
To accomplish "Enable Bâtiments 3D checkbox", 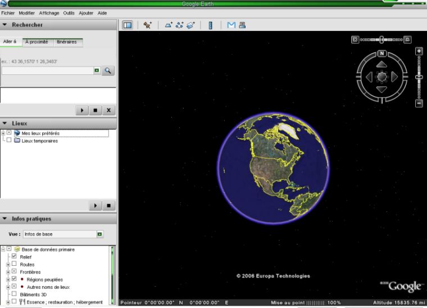I will (14, 294).
